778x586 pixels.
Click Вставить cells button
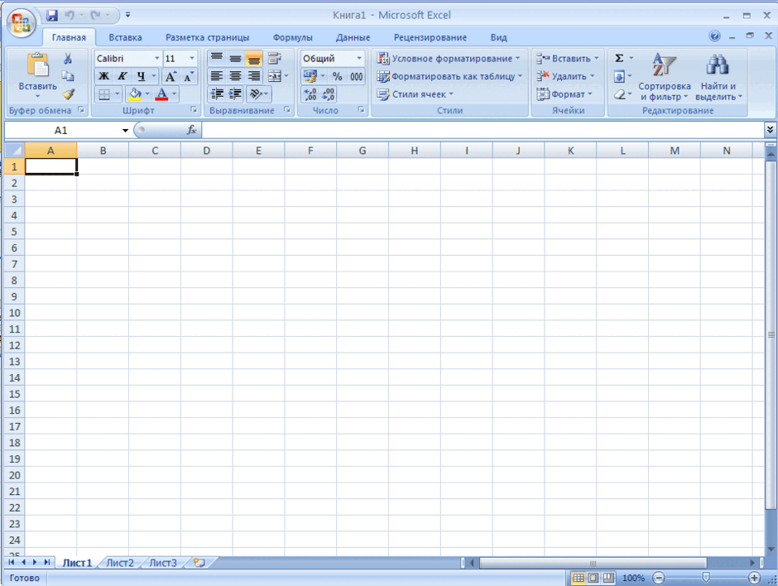[x=567, y=59]
